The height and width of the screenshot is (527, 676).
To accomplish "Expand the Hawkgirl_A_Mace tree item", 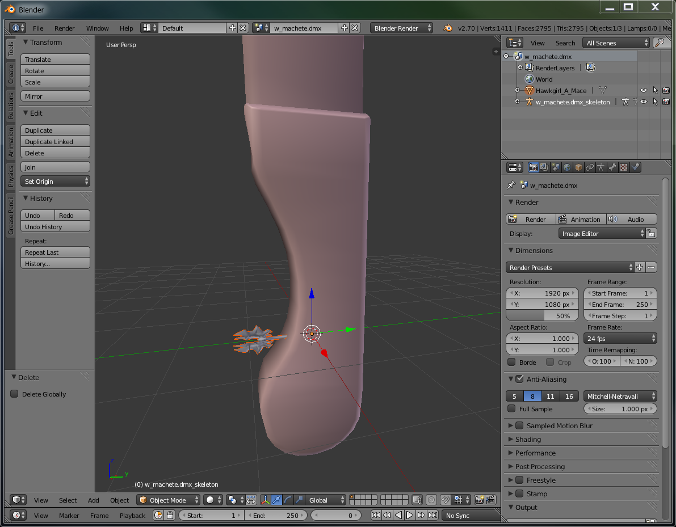I will point(517,90).
